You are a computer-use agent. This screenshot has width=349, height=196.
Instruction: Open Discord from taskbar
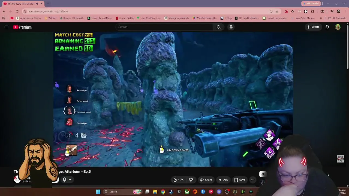(219, 192)
